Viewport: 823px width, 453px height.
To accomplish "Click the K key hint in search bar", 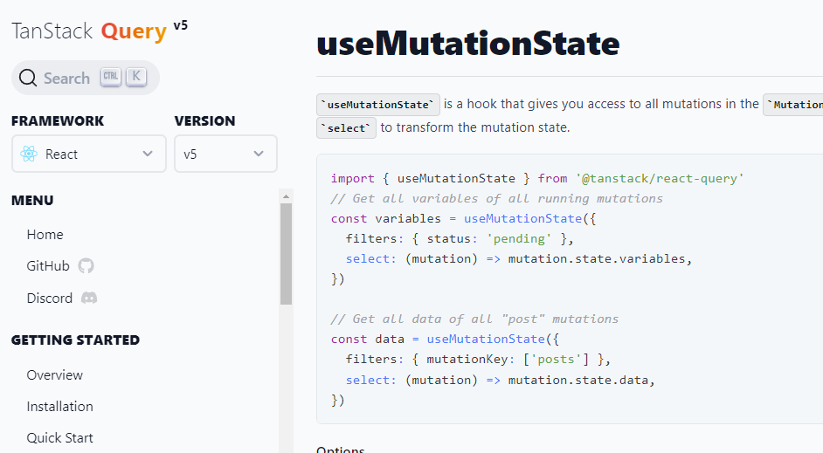I will pos(136,77).
